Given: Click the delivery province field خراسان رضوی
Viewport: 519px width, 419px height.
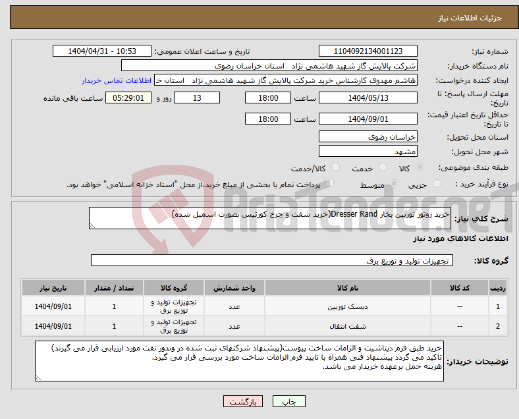Looking at the screenshot, I should (x=368, y=136).
